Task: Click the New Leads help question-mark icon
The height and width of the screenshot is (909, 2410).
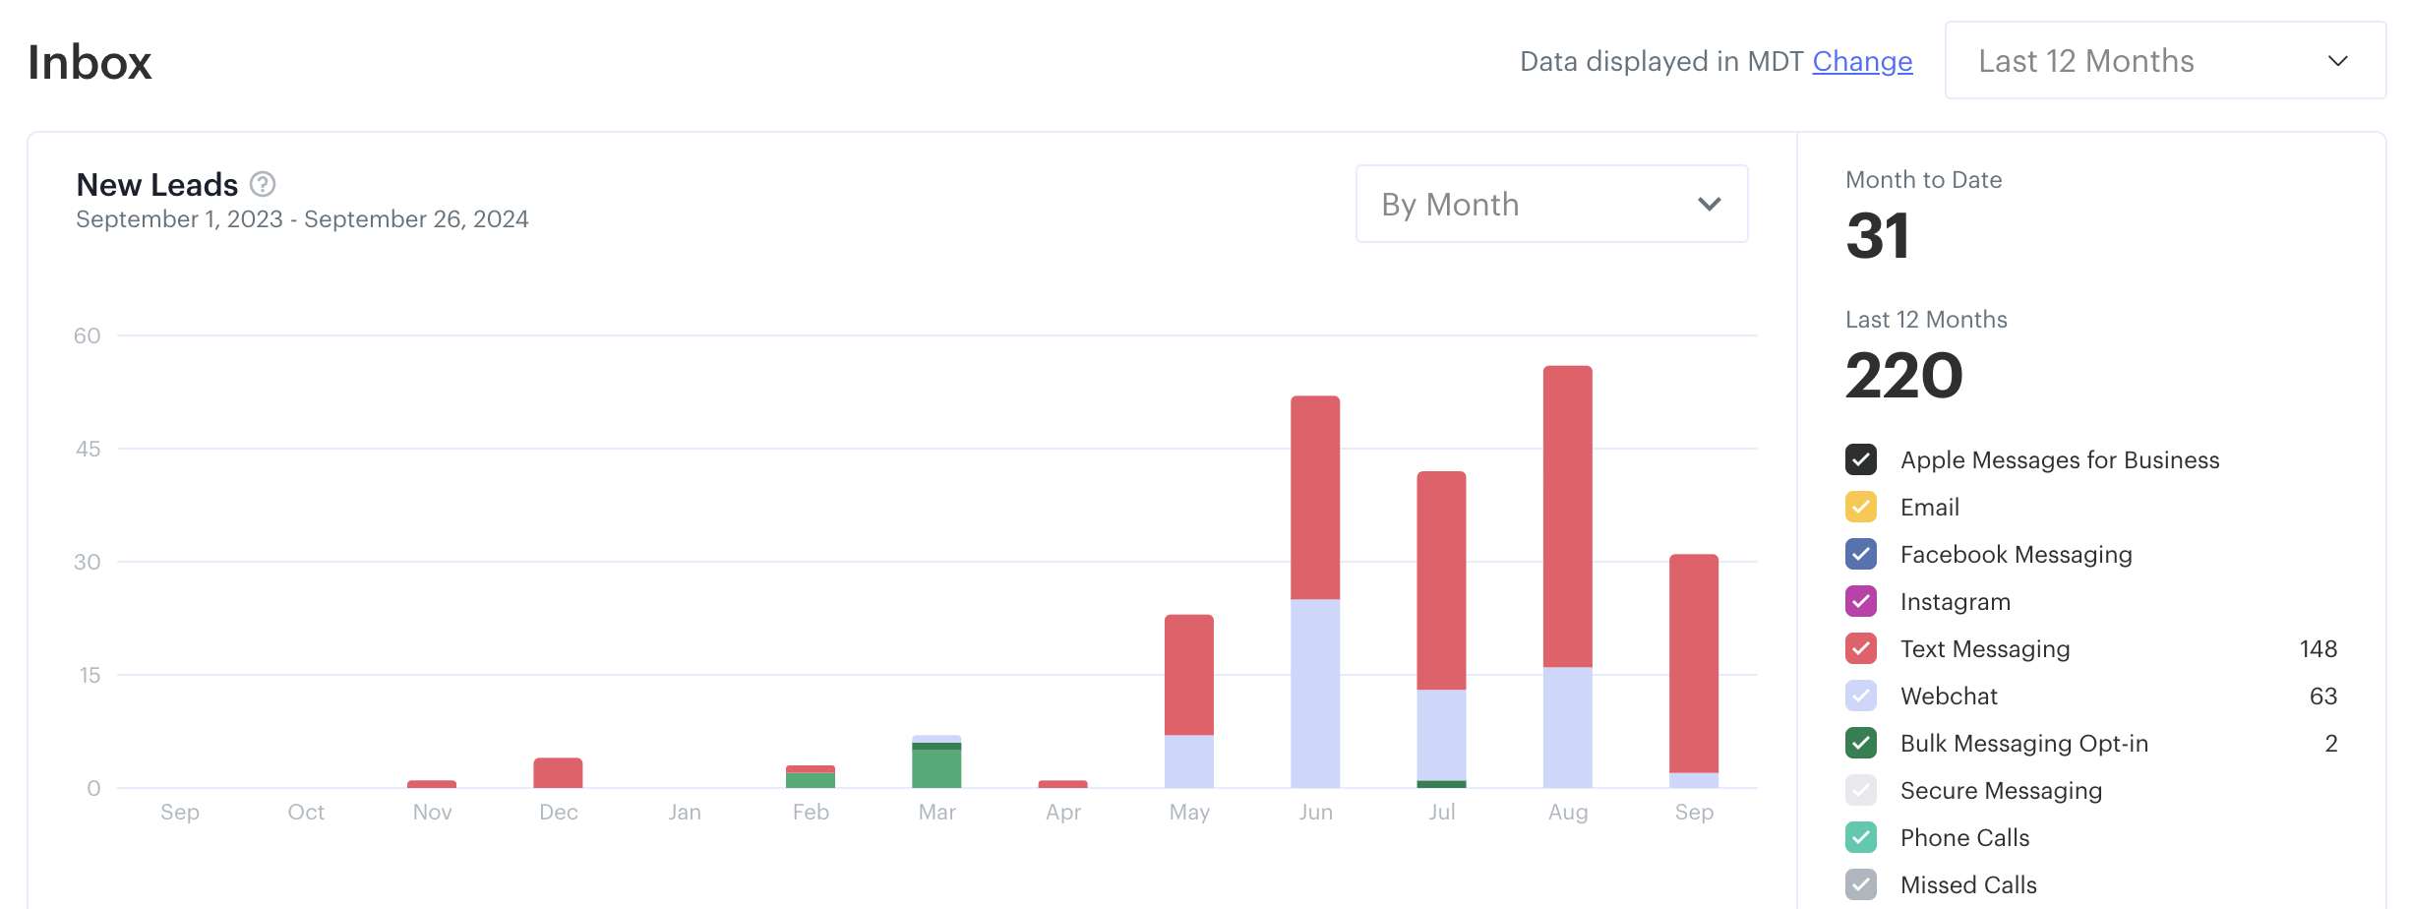Action: point(263,184)
